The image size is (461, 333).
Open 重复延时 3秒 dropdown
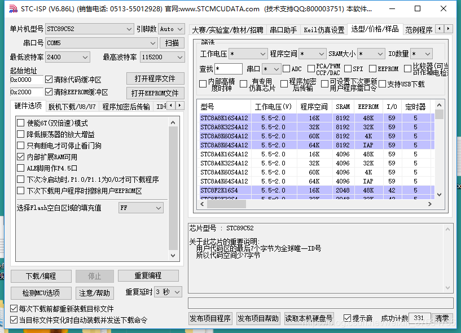pyautogui.click(x=168, y=292)
